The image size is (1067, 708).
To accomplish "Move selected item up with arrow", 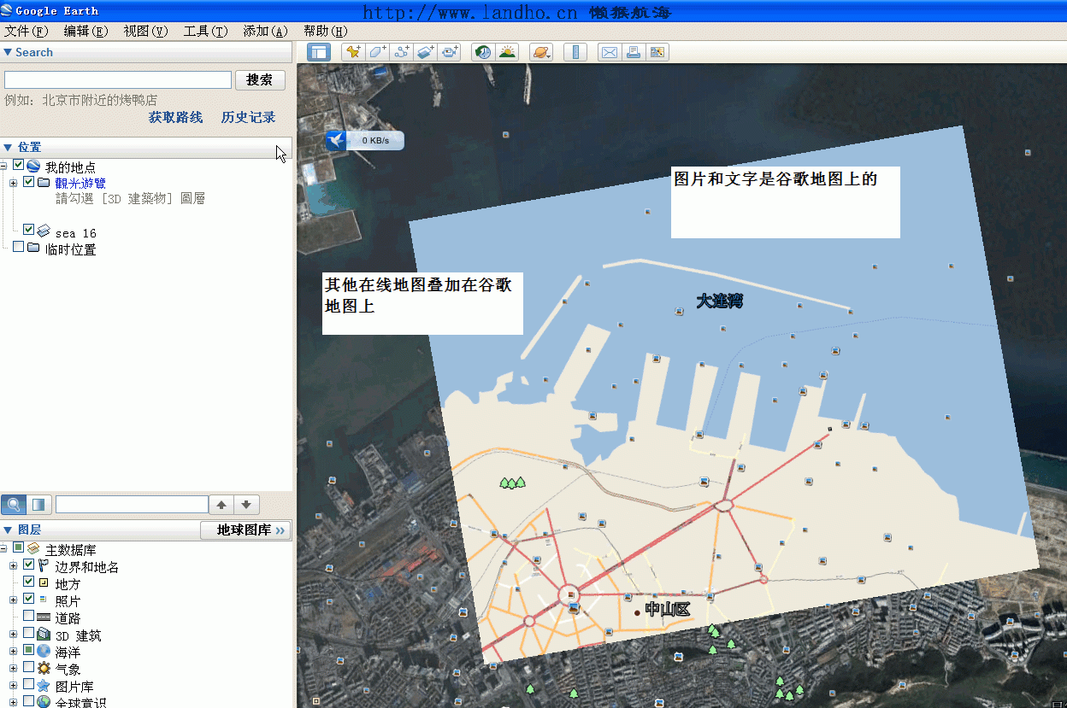I will (221, 505).
